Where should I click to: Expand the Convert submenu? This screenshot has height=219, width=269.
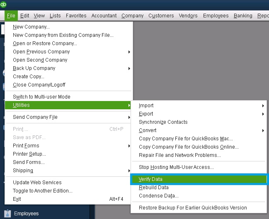[x=199, y=130]
